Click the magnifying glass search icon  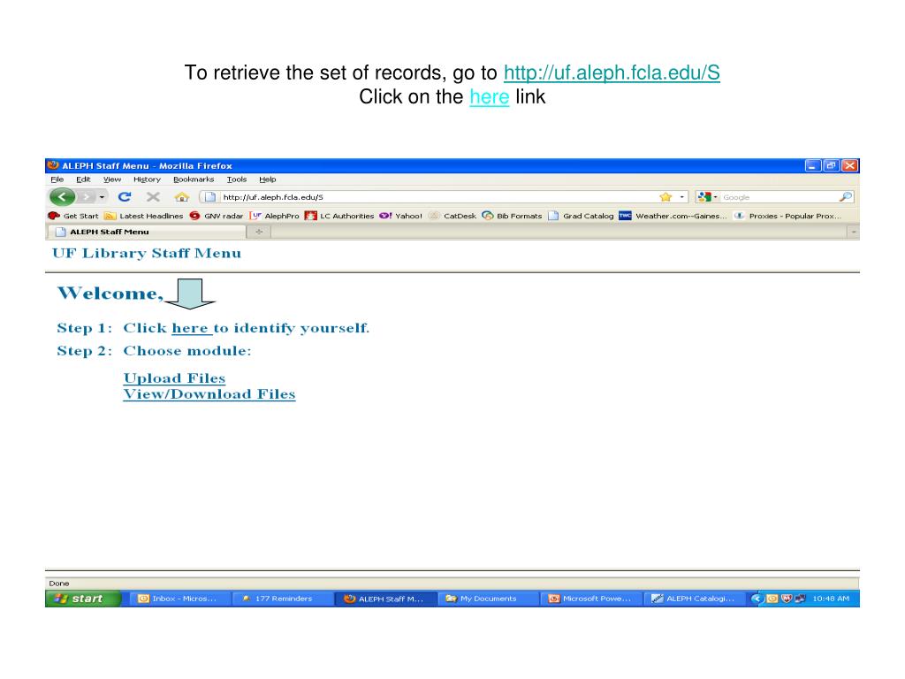coord(845,197)
